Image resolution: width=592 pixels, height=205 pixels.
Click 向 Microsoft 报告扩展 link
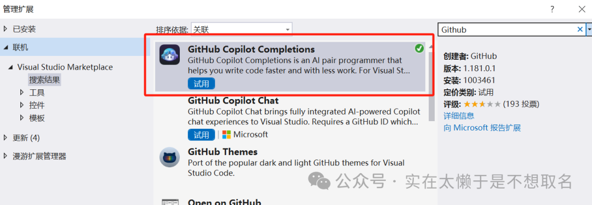click(x=482, y=128)
